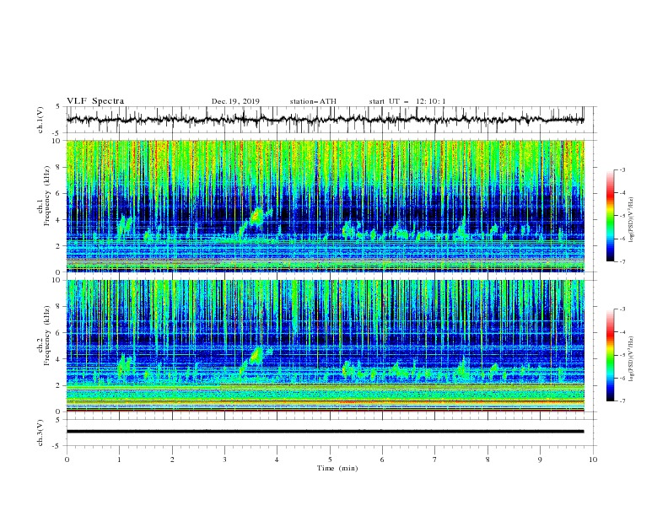Select the date text "Dec. 19, 2019"

tap(235, 101)
